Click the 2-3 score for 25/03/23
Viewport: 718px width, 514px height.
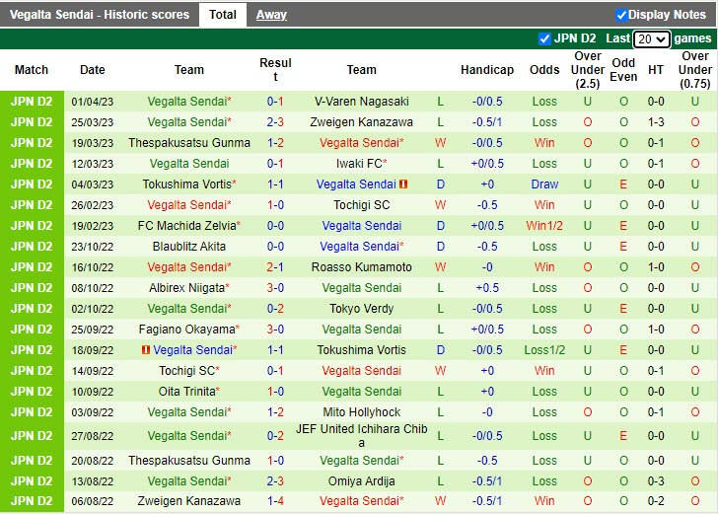275,122
